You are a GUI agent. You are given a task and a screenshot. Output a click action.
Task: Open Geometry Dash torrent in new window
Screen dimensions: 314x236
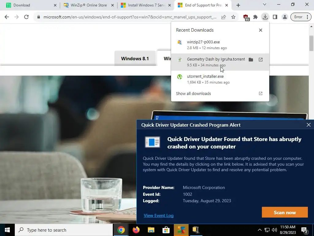[261, 60]
